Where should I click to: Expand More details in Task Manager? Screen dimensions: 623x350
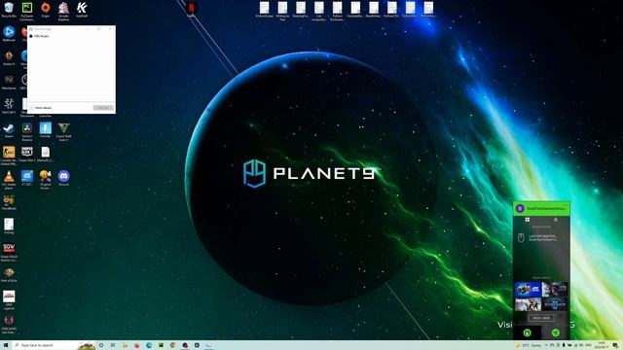coord(41,108)
